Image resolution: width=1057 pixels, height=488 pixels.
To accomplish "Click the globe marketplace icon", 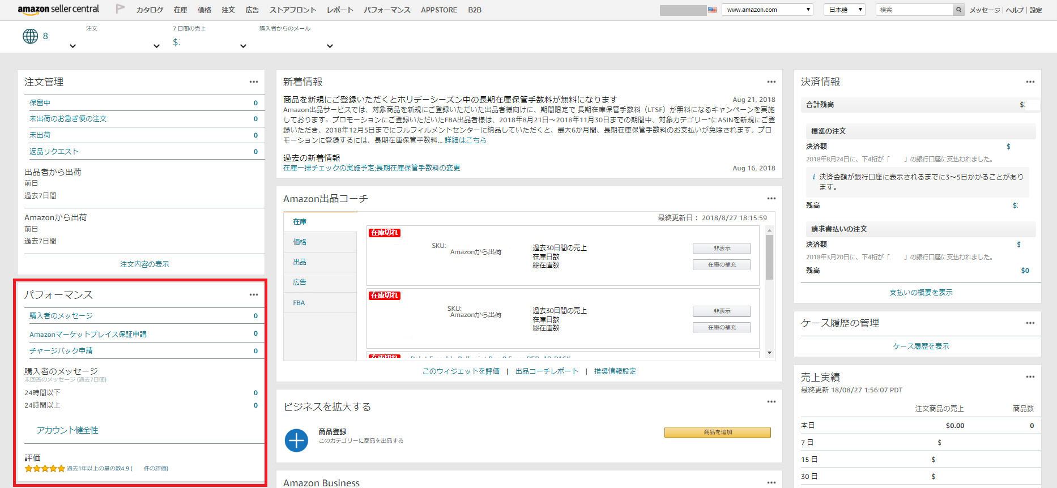I will tap(30, 36).
